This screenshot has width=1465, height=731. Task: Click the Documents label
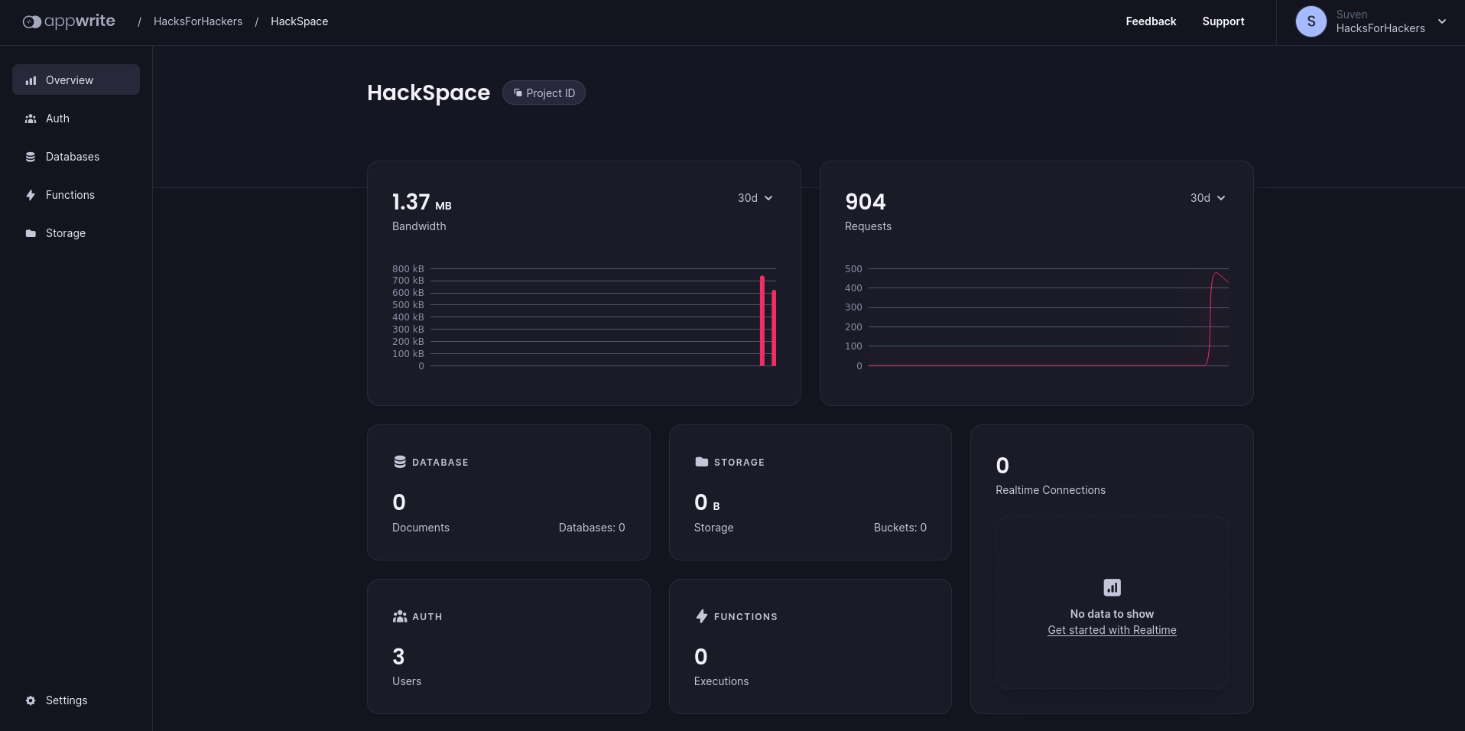[421, 528]
